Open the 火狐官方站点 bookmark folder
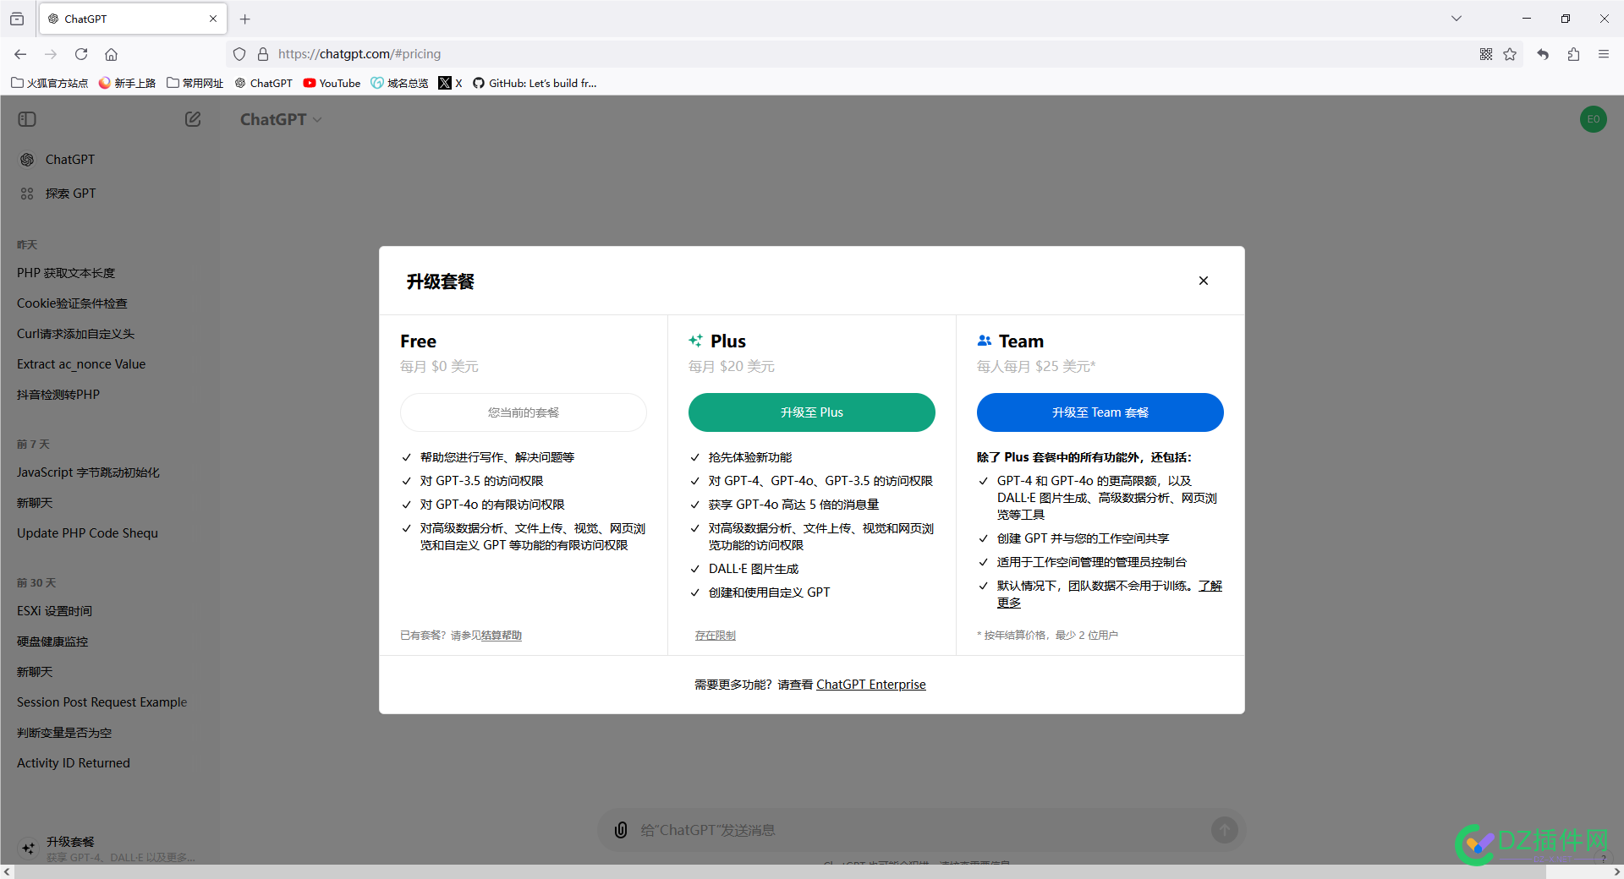This screenshot has width=1624, height=879. (50, 83)
